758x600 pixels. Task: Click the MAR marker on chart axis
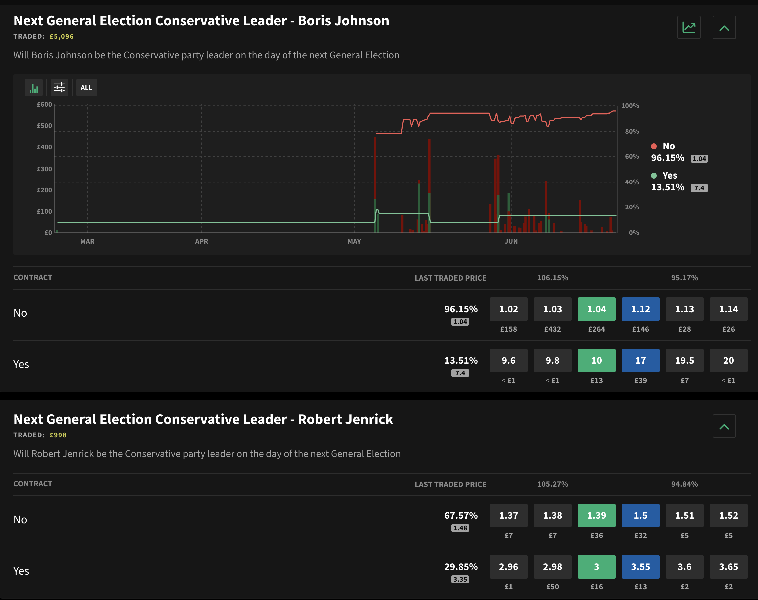pos(87,241)
